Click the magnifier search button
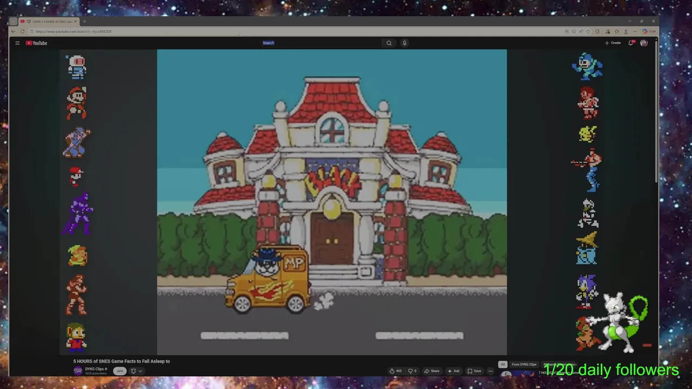The width and height of the screenshot is (692, 389). coord(389,43)
